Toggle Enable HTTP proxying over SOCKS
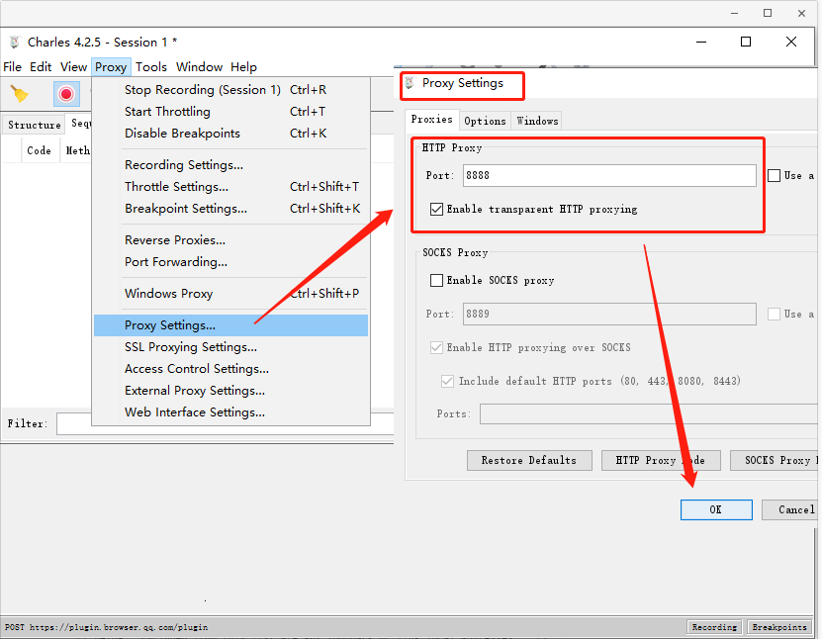 pyautogui.click(x=436, y=347)
